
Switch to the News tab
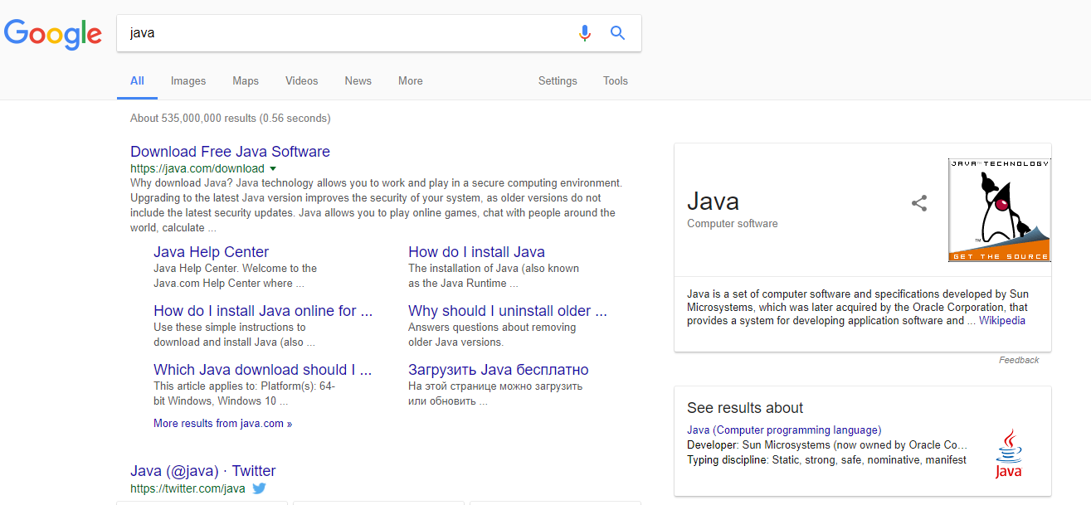click(358, 81)
